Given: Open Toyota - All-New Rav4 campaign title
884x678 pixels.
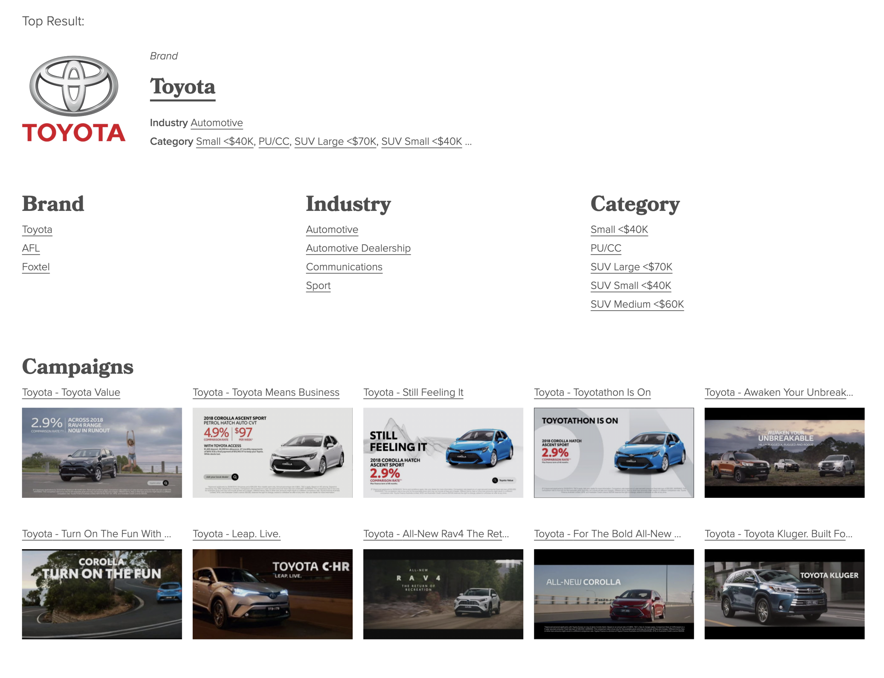Looking at the screenshot, I should 436,534.
